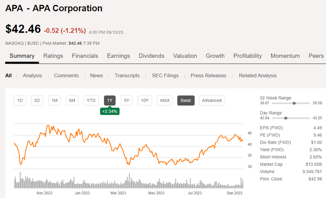Set chart range to 1D
This screenshot has width=326, height=198.
click(20, 101)
